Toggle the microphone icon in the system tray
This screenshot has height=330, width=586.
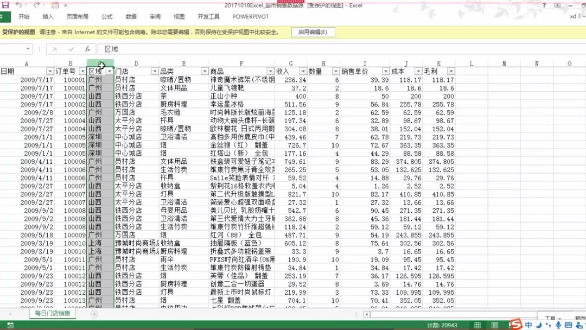pos(558,325)
